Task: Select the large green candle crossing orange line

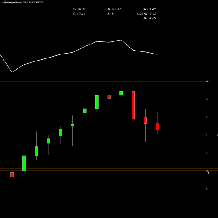Action: click(24, 163)
